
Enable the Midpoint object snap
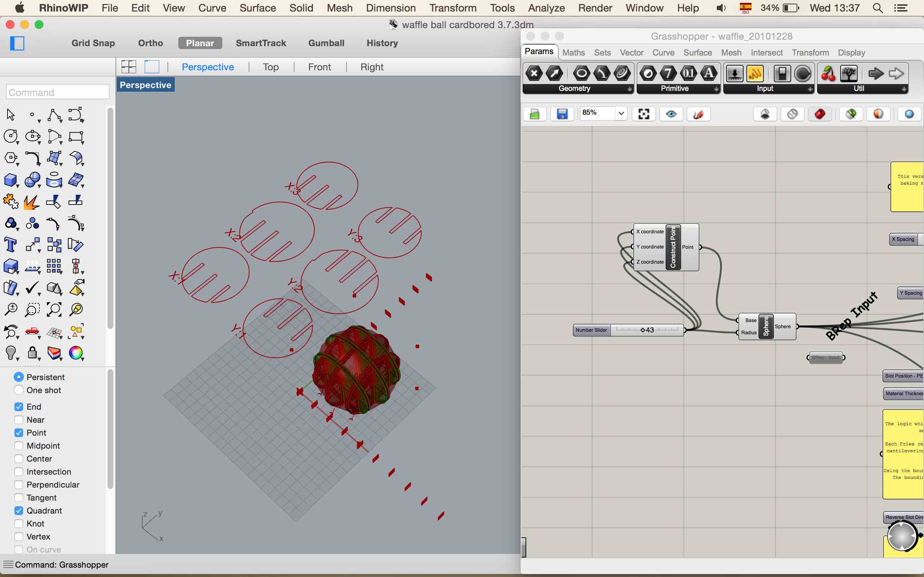point(19,446)
